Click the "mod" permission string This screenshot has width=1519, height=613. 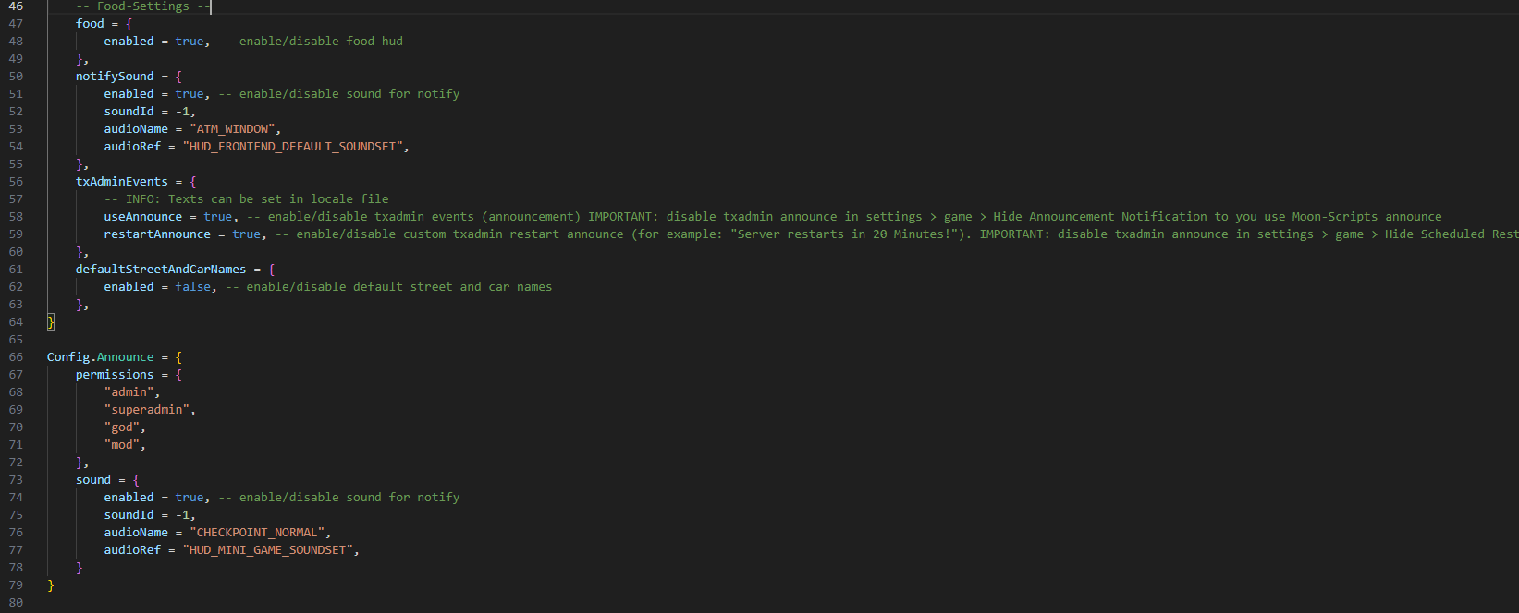[123, 445]
